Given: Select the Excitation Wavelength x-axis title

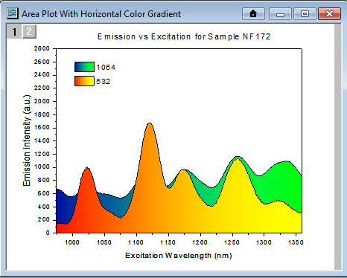Looking at the screenshot, I should click(x=179, y=256).
